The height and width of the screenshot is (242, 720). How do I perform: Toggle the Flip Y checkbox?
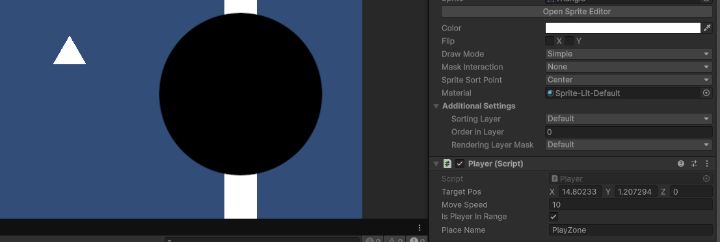coord(569,41)
